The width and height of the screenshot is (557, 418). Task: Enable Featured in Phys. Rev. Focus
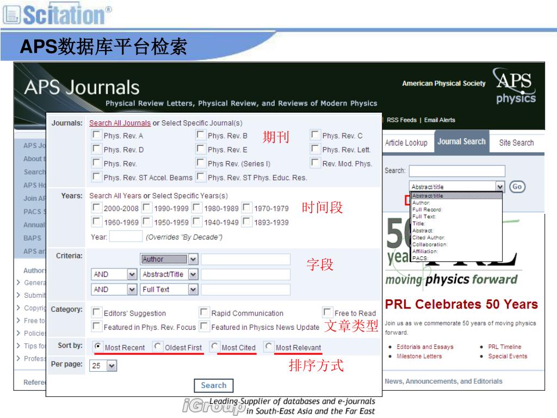[x=96, y=327]
